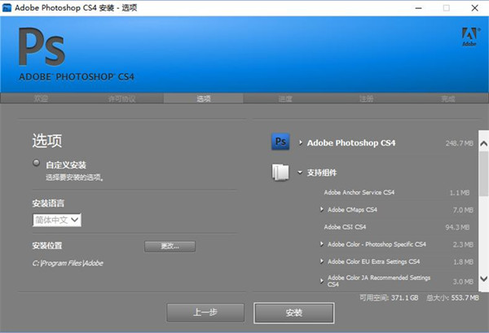Click the large Ps logo in the banner
The width and height of the screenshot is (489, 333).
click(42, 48)
